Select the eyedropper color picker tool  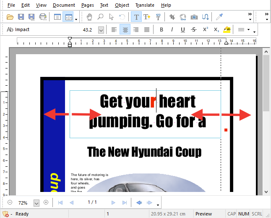pos(219,17)
